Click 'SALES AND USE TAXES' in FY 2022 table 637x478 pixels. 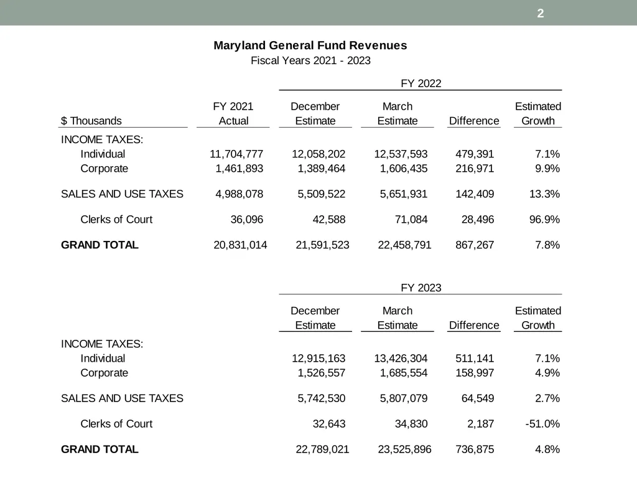coord(123,194)
